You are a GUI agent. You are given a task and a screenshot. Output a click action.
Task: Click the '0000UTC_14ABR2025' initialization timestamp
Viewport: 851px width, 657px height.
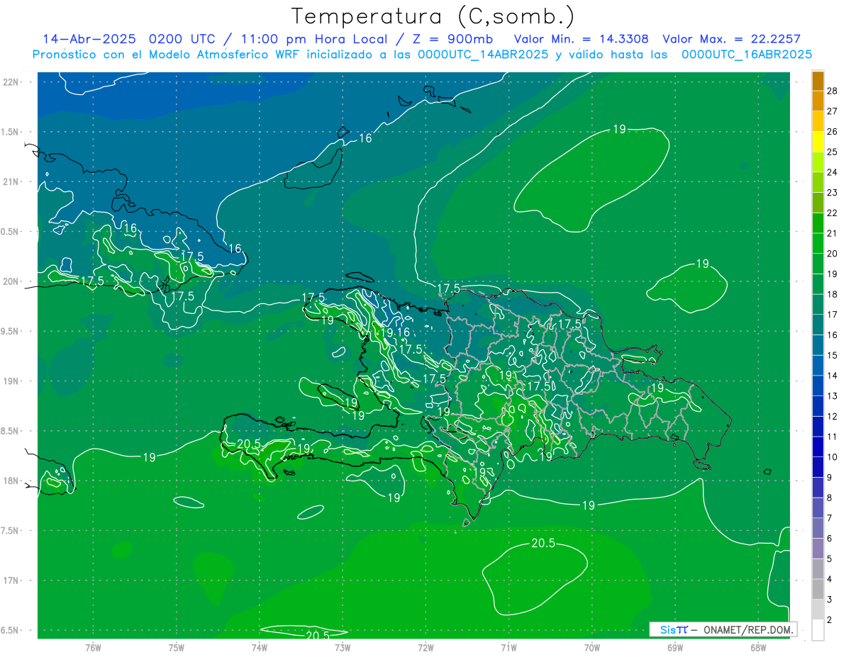coord(483,55)
